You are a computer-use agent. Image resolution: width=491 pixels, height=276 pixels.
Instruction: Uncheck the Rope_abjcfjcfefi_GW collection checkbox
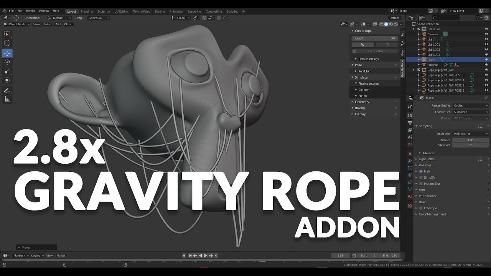[x=419, y=70]
